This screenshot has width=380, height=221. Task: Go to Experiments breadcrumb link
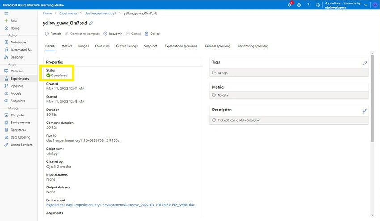click(68, 13)
